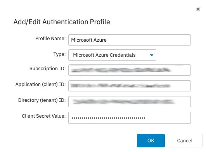
Task: Click the Add/Edit Authentication Profile heading
Action: click(x=62, y=22)
